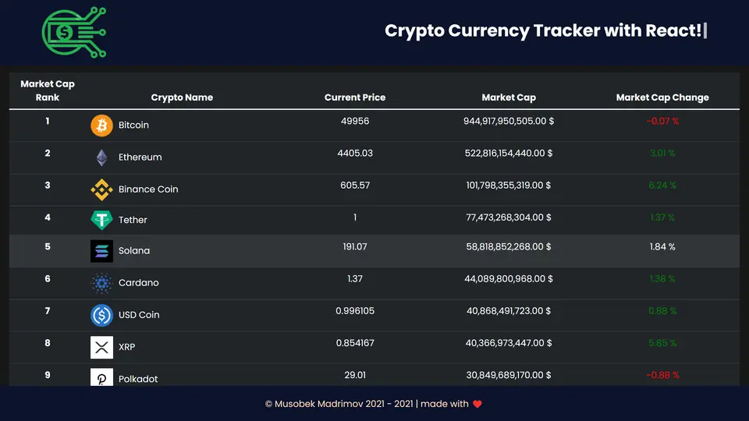749x421 pixels.
Task: Click Polkadot price 29.01
Action: click(x=355, y=375)
